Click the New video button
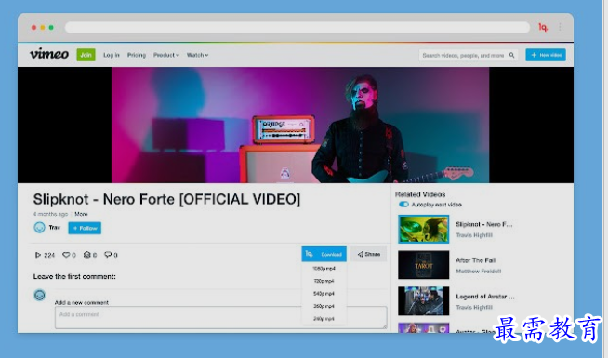The height and width of the screenshot is (358, 608). coord(546,55)
